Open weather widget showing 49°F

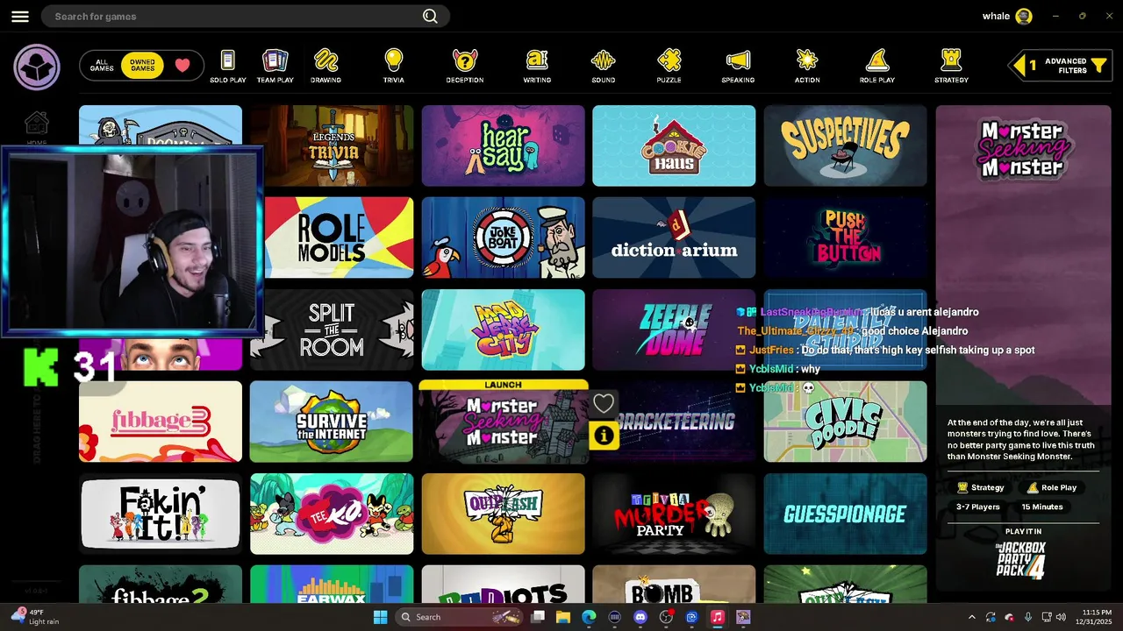(35, 617)
